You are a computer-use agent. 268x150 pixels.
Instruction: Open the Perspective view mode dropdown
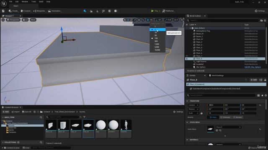click(x=13, y=20)
